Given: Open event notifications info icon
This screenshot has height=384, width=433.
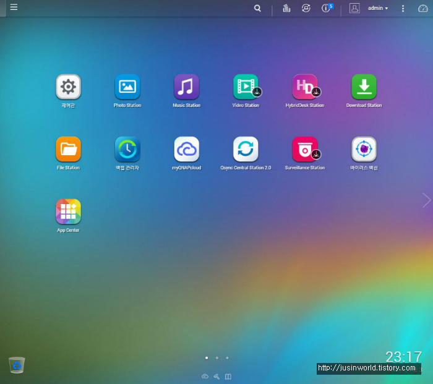Looking at the screenshot, I should [327, 8].
